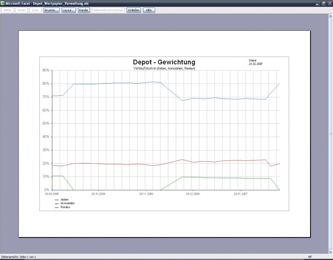Click the red Immobilien legend swatch
This screenshot has width=333, height=260.
[x=57, y=203]
